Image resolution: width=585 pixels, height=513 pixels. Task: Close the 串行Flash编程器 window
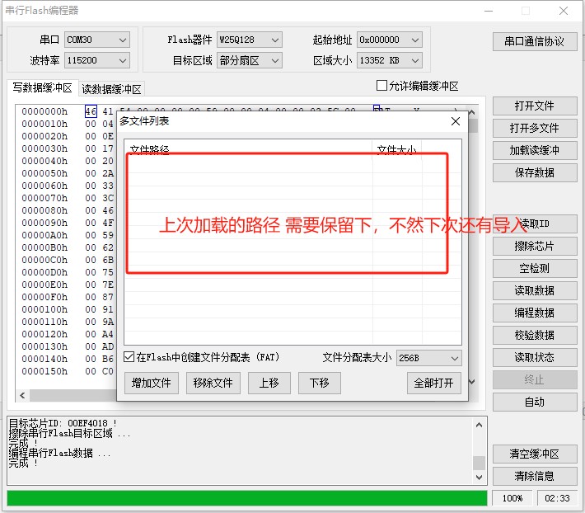pyautogui.click(x=564, y=11)
